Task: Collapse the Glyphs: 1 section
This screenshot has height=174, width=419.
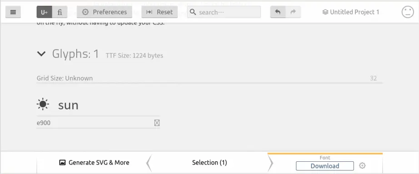Action: [x=41, y=54]
